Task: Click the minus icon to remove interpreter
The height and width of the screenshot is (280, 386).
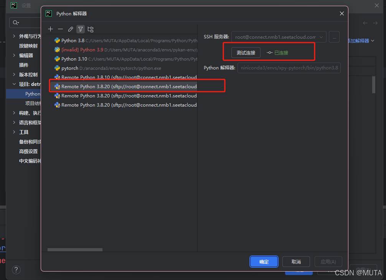Action: pos(60,29)
